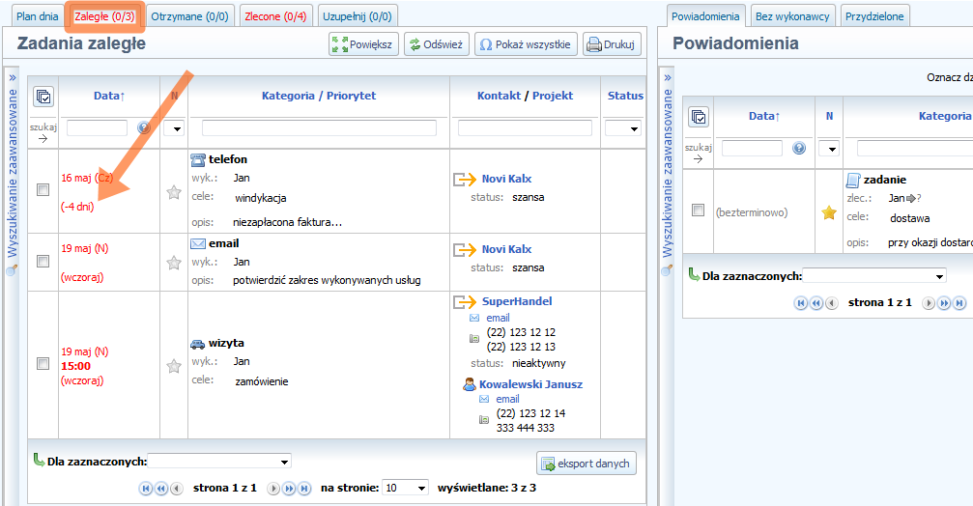Switch to the Zlecone (0/4) tab
The width and height of the screenshot is (973, 506).
point(275,16)
